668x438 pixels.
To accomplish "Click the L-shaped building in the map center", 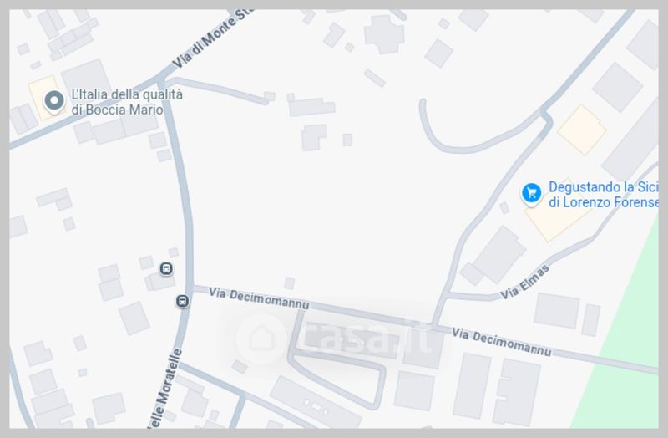I will pyautogui.click(x=314, y=137).
